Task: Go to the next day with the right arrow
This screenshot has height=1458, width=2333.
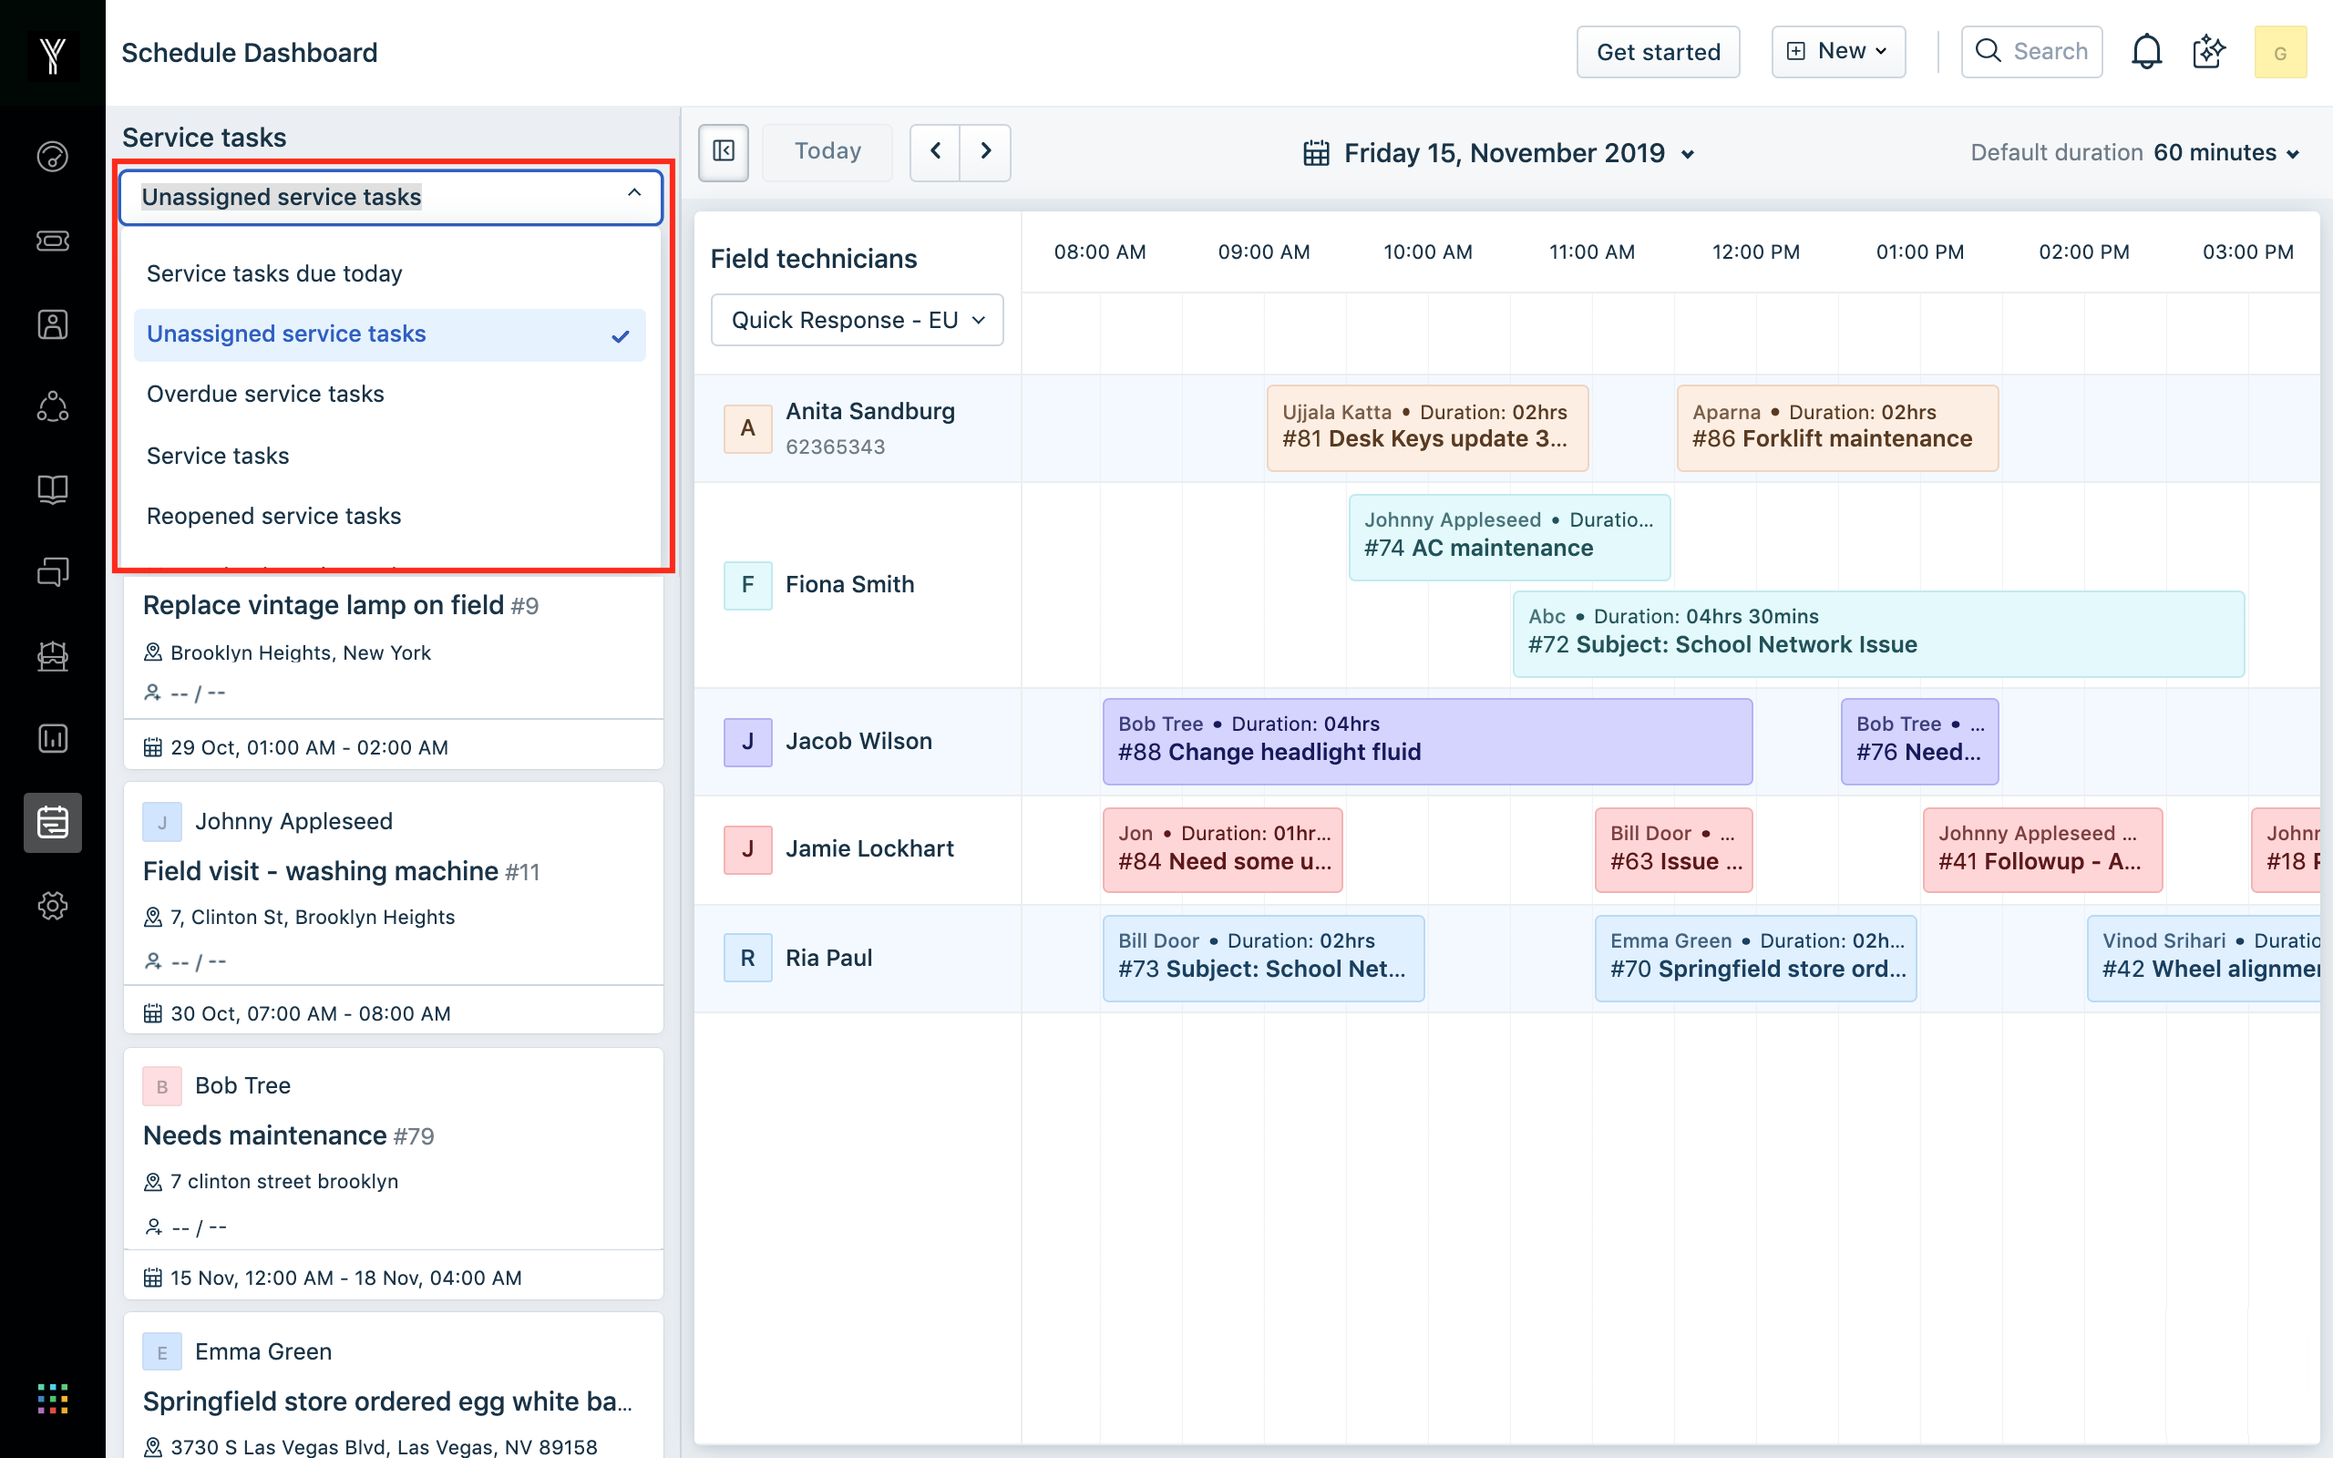Action: click(x=985, y=151)
